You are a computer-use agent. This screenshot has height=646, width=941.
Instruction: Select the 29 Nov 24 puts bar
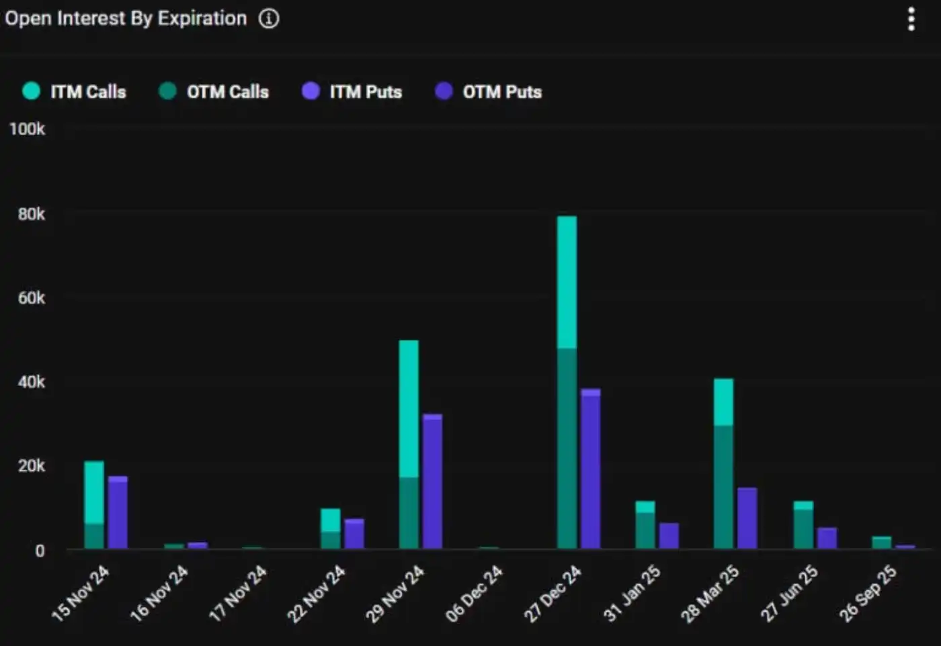(x=433, y=481)
